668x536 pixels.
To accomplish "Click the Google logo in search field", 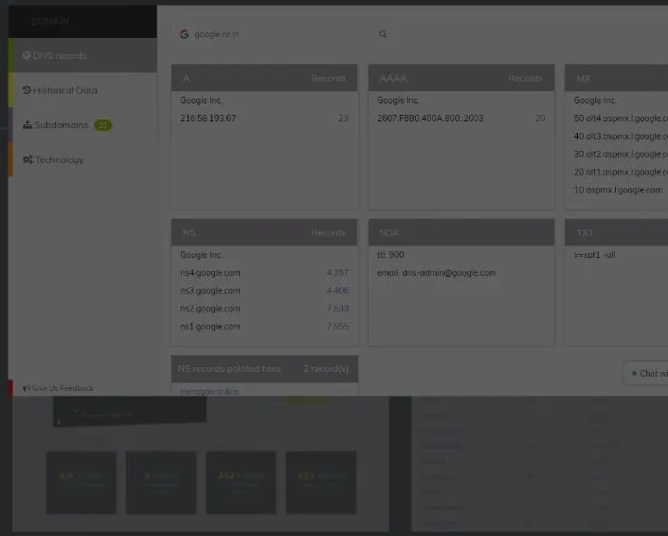I will click(184, 34).
